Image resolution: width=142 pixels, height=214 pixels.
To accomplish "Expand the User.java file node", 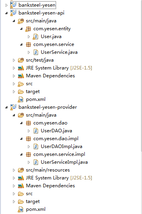I will 29,37.
